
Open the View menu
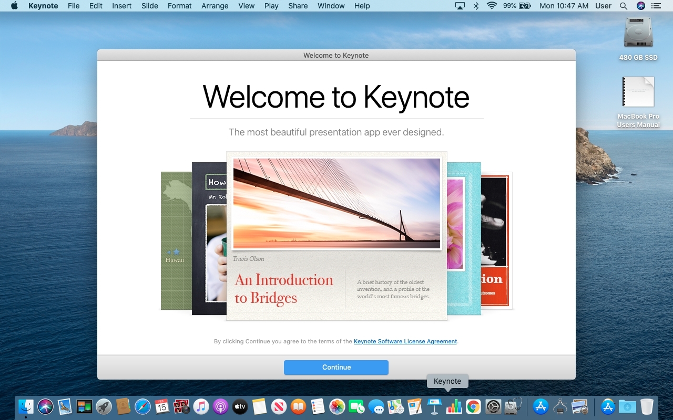point(247,6)
